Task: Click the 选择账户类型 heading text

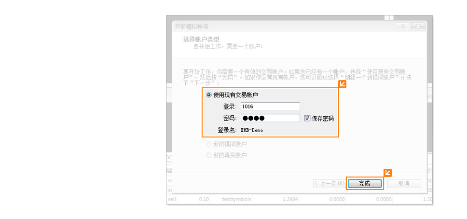Action: (201, 39)
